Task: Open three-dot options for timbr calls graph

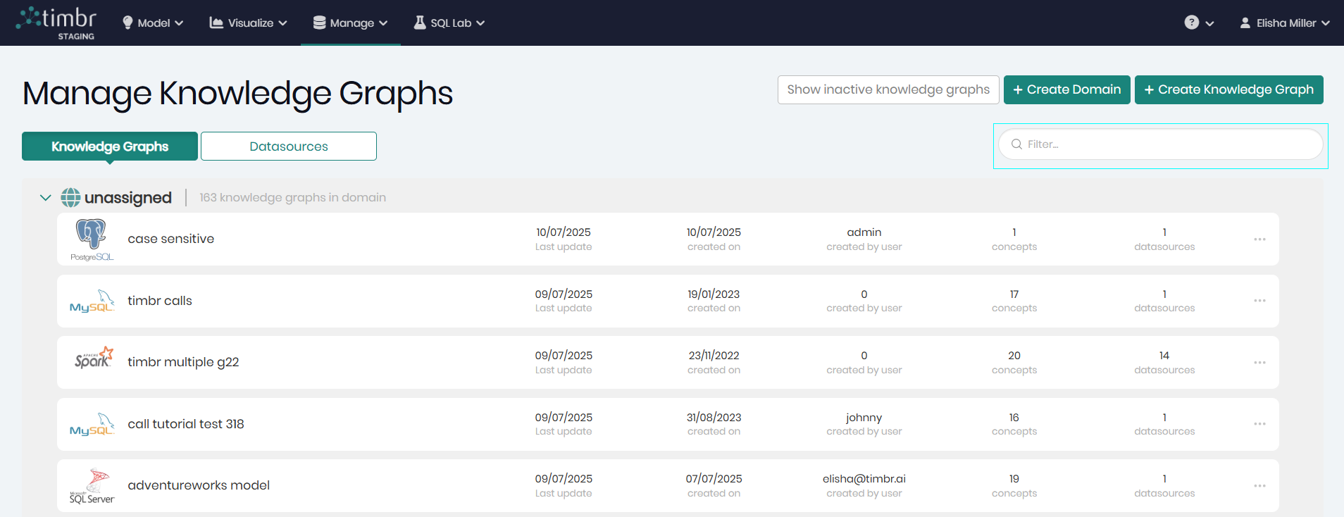Action: (x=1259, y=301)
